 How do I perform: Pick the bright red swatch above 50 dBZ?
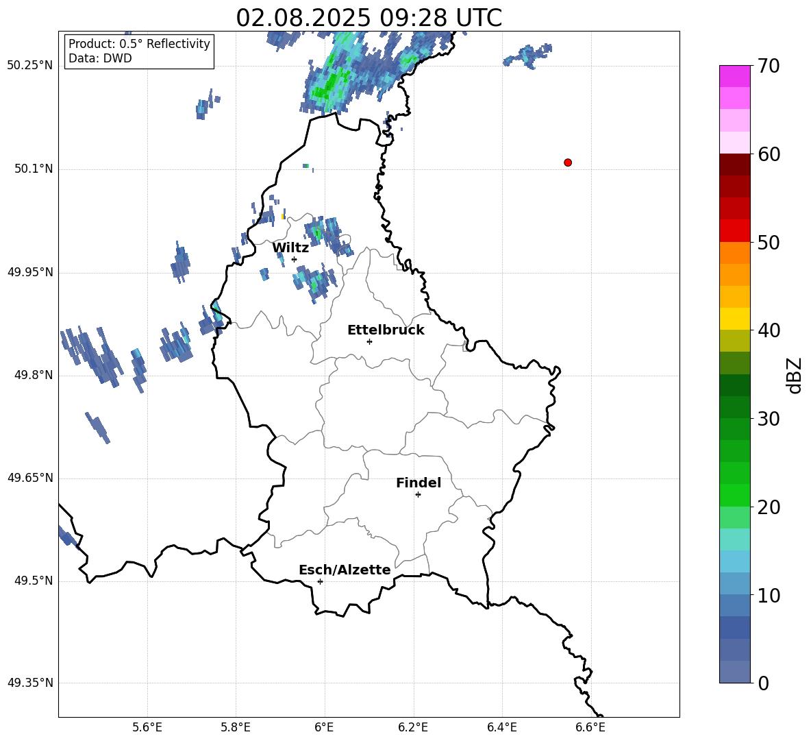(735, 231)
